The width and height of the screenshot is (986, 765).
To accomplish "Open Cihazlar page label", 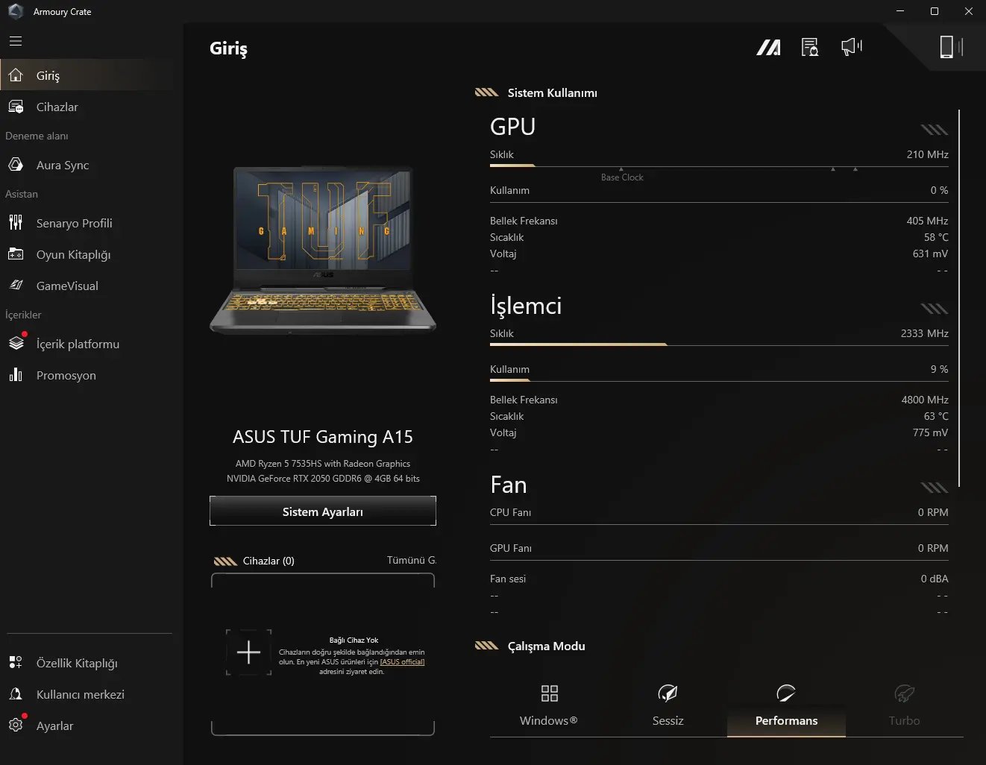I will click(x=57, y=107).
